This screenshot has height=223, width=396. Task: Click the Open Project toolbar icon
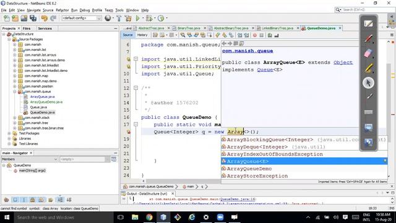[x=24, y=18]
